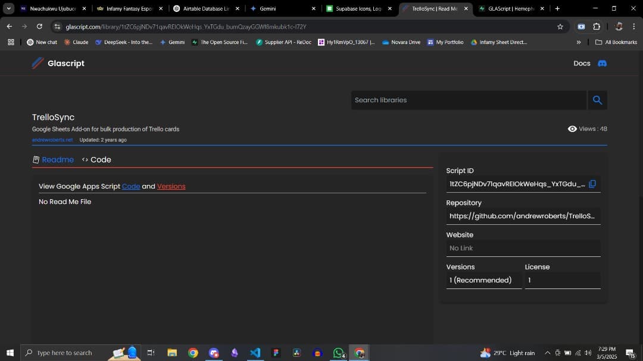Open The Open Source Fi... bookmark
The height and width of the screenshot is (361, 643).
[220, 42]
